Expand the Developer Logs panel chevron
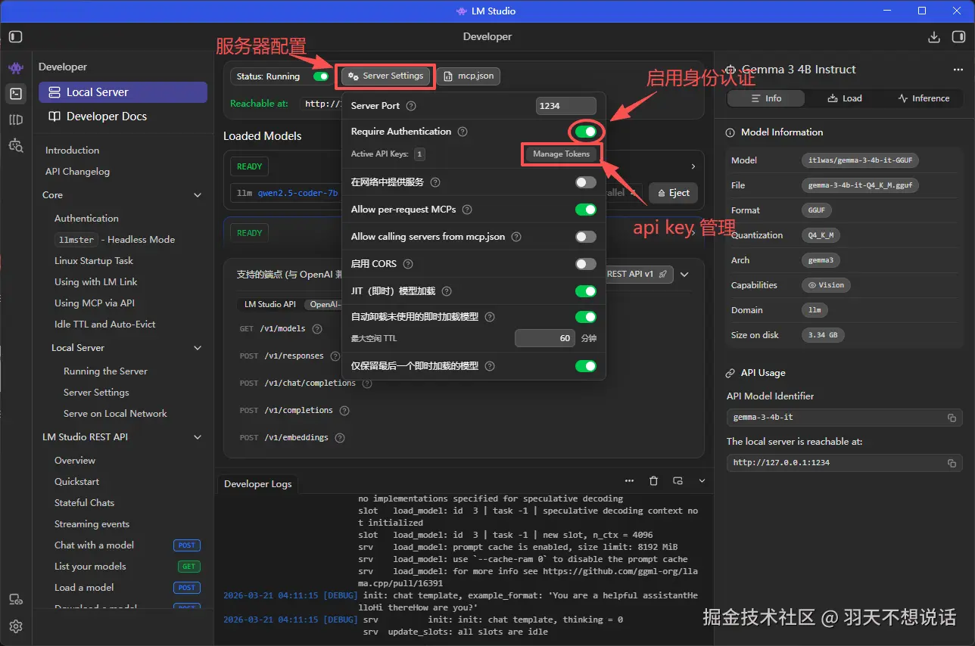This screenshot has width=975, height=646. coord(700,480)
